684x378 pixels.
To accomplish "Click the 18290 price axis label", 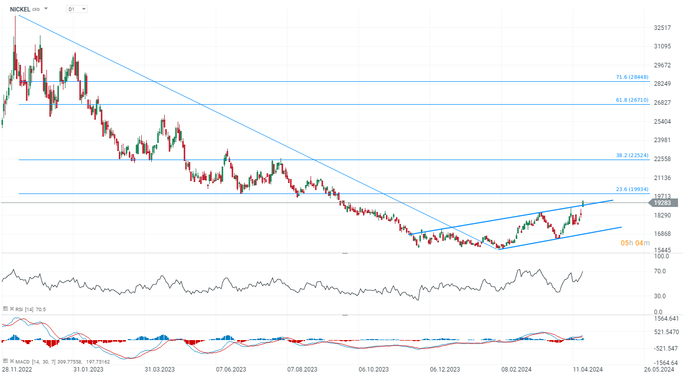I will tap(663, 215).
